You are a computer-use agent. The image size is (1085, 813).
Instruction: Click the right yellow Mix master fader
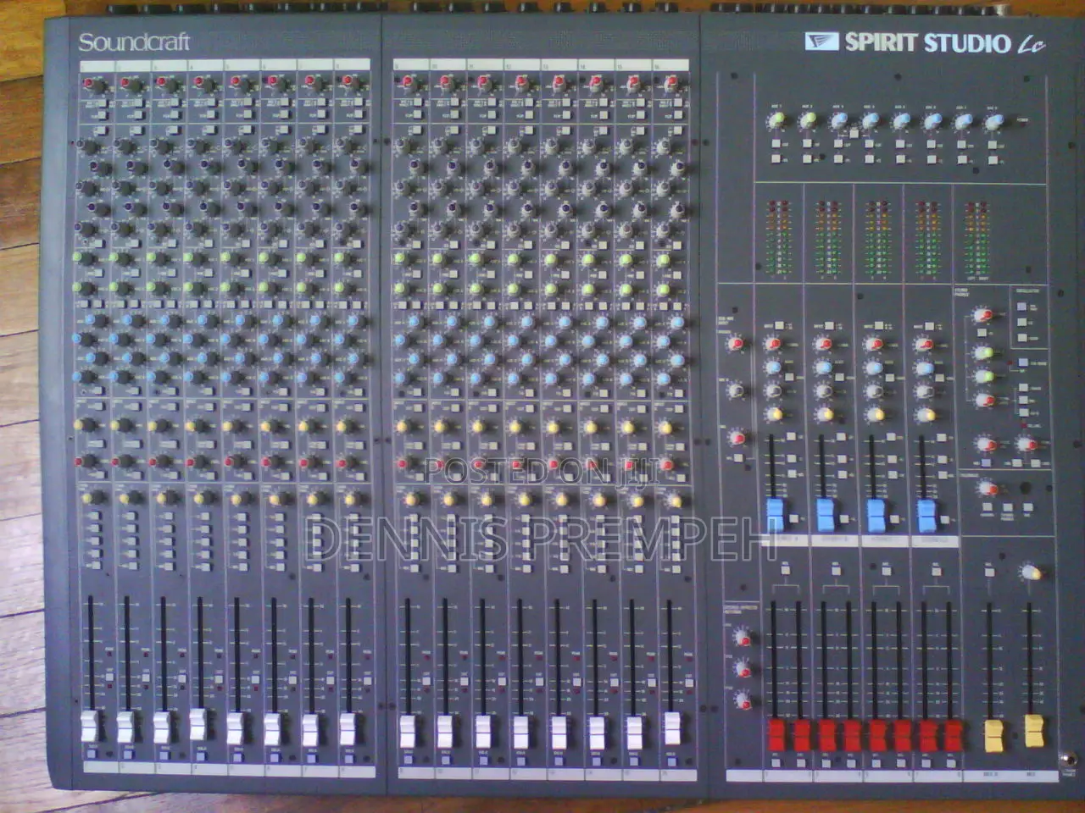[x=1033, y=730]
